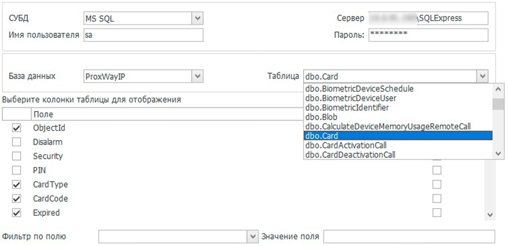Uncheck the ObjectId column checkbox

[17, 128]
